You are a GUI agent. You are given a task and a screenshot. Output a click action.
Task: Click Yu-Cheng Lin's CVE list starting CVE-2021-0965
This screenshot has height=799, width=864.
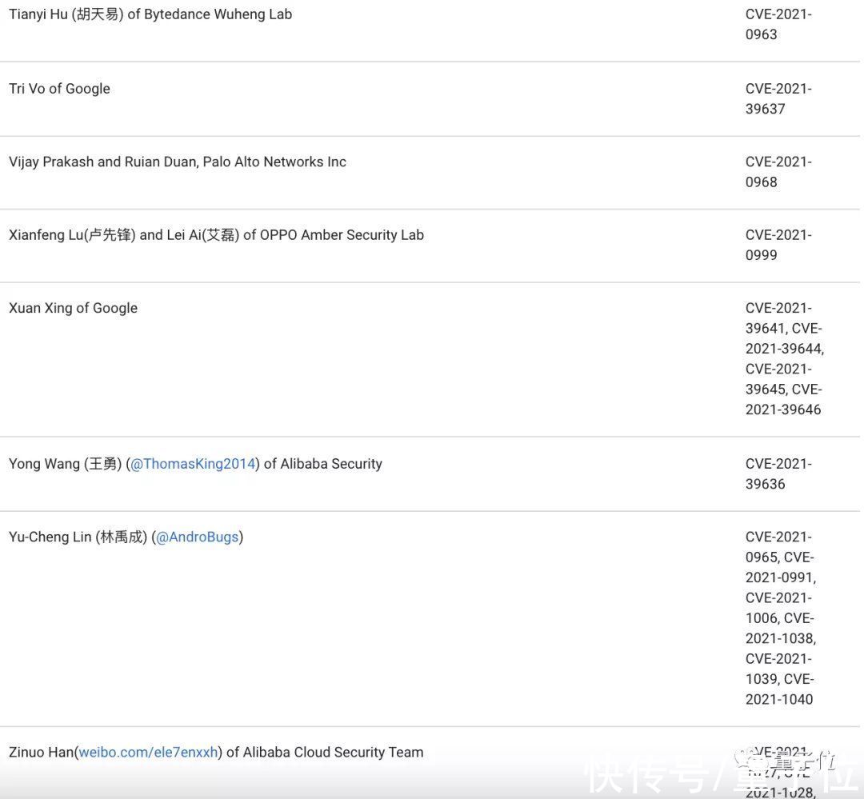pyautogui.click(x=780, y=618)
